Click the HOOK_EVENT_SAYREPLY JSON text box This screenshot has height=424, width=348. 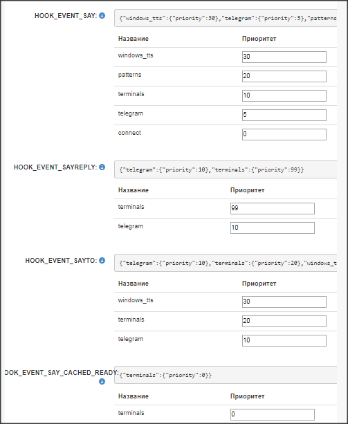coord(226,169)
